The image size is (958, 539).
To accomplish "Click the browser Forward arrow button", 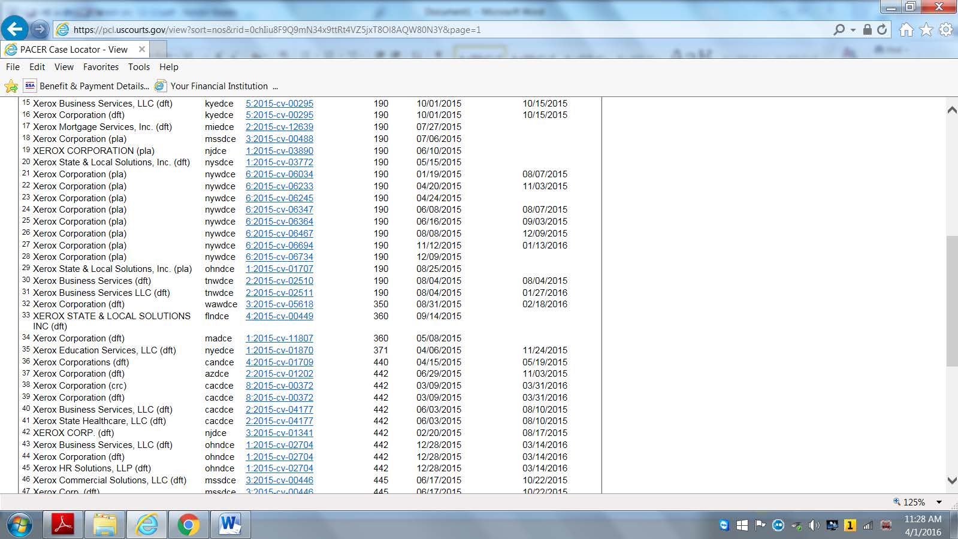I will click(40, 29).
